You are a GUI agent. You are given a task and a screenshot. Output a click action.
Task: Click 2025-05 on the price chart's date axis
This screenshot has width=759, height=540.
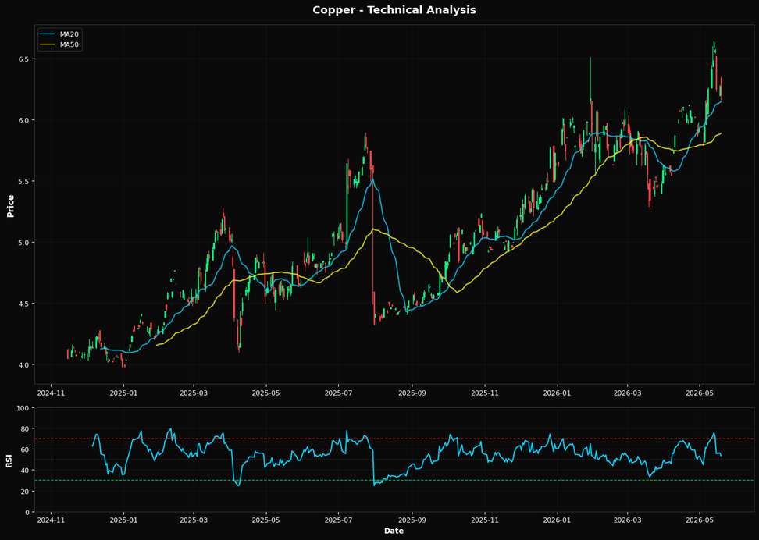click(x=266, y=393)
